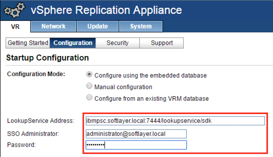Click the LookupService Address label

[x=41, y=121]
